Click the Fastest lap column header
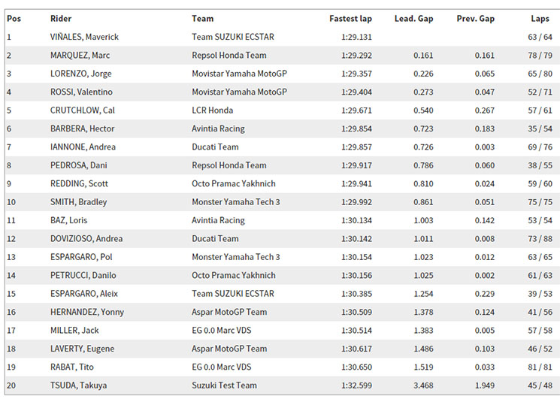Image resolution: width=560 pixels, height=399 pixels. 350,19
